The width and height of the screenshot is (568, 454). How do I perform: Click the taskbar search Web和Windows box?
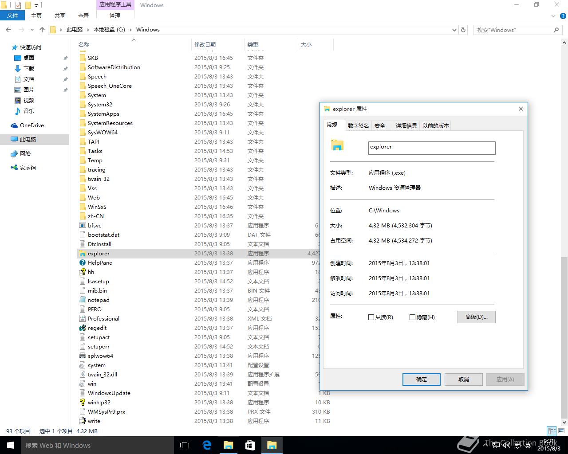[x=98, y=445]
